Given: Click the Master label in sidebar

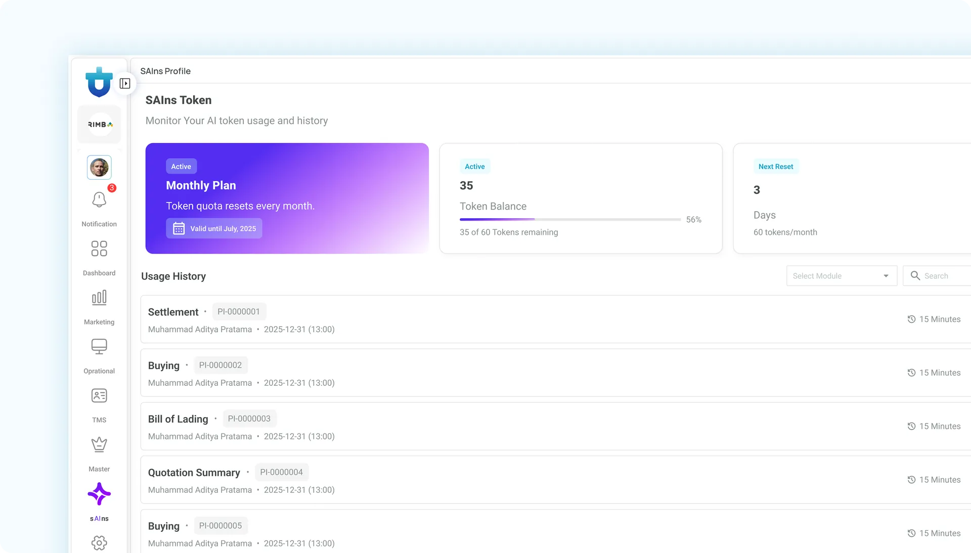Looking at the screenshot, I should [99, 469].
